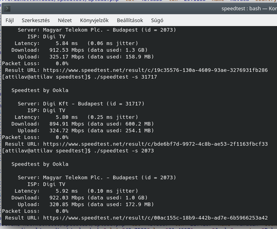This screenshot has width=277, height=229.
Task: Click download value 922.03 Mbps
Action: point(66,198)
